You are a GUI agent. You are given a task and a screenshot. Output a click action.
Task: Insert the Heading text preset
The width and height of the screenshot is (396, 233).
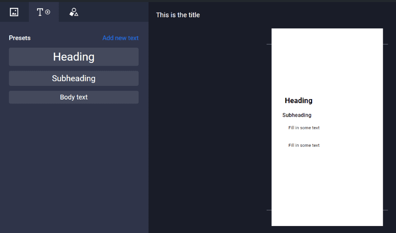[x=73, y=57]
